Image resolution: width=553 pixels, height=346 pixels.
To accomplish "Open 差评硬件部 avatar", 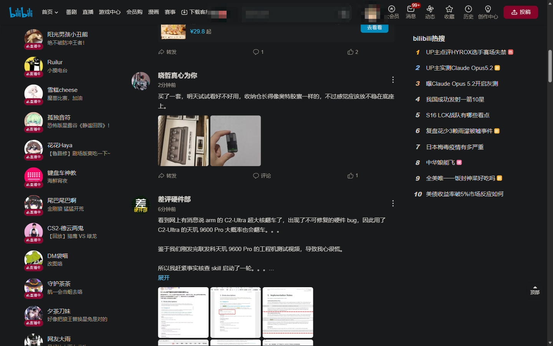I will click(x=141, y=205).
